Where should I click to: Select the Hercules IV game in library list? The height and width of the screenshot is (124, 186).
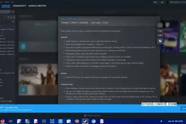[7, 48]
